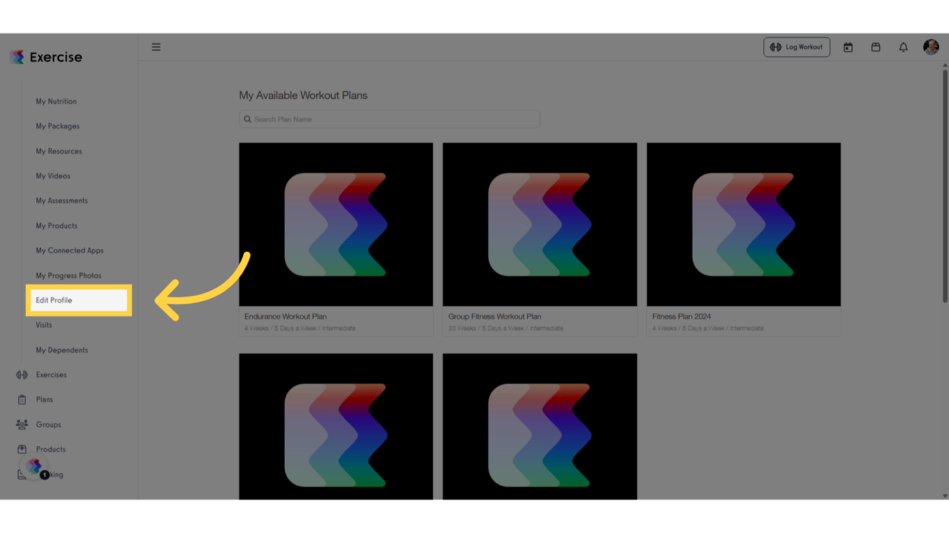949x533 pixels.
Task: Open the Fitness Plan 2024 thumbnail
Action: point(743,224)
